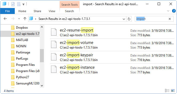Minimize the search results window

click(147, 4)
